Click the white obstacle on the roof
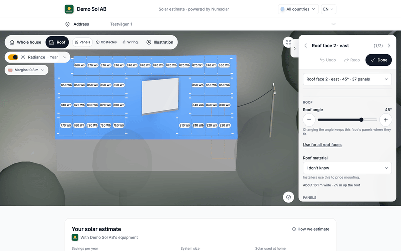Image resolution: width=401 pixels, height=251 pixels. (160, 96)
